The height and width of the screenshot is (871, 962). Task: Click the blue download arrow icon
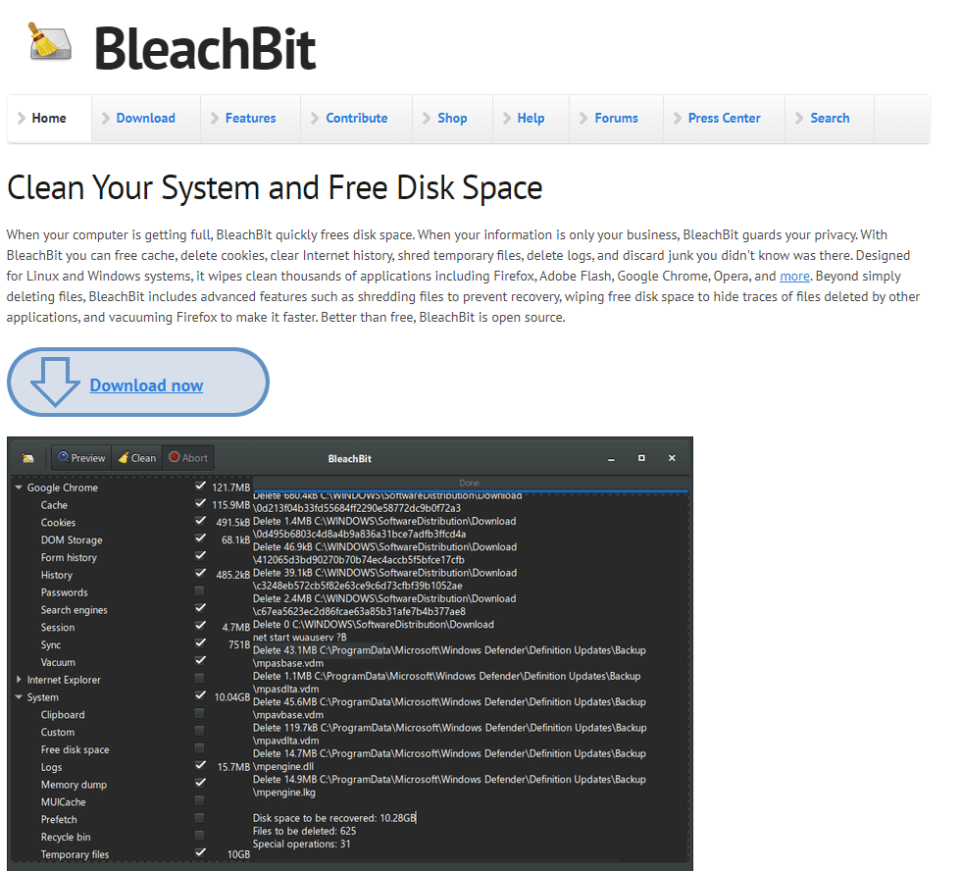coord(55,382)
